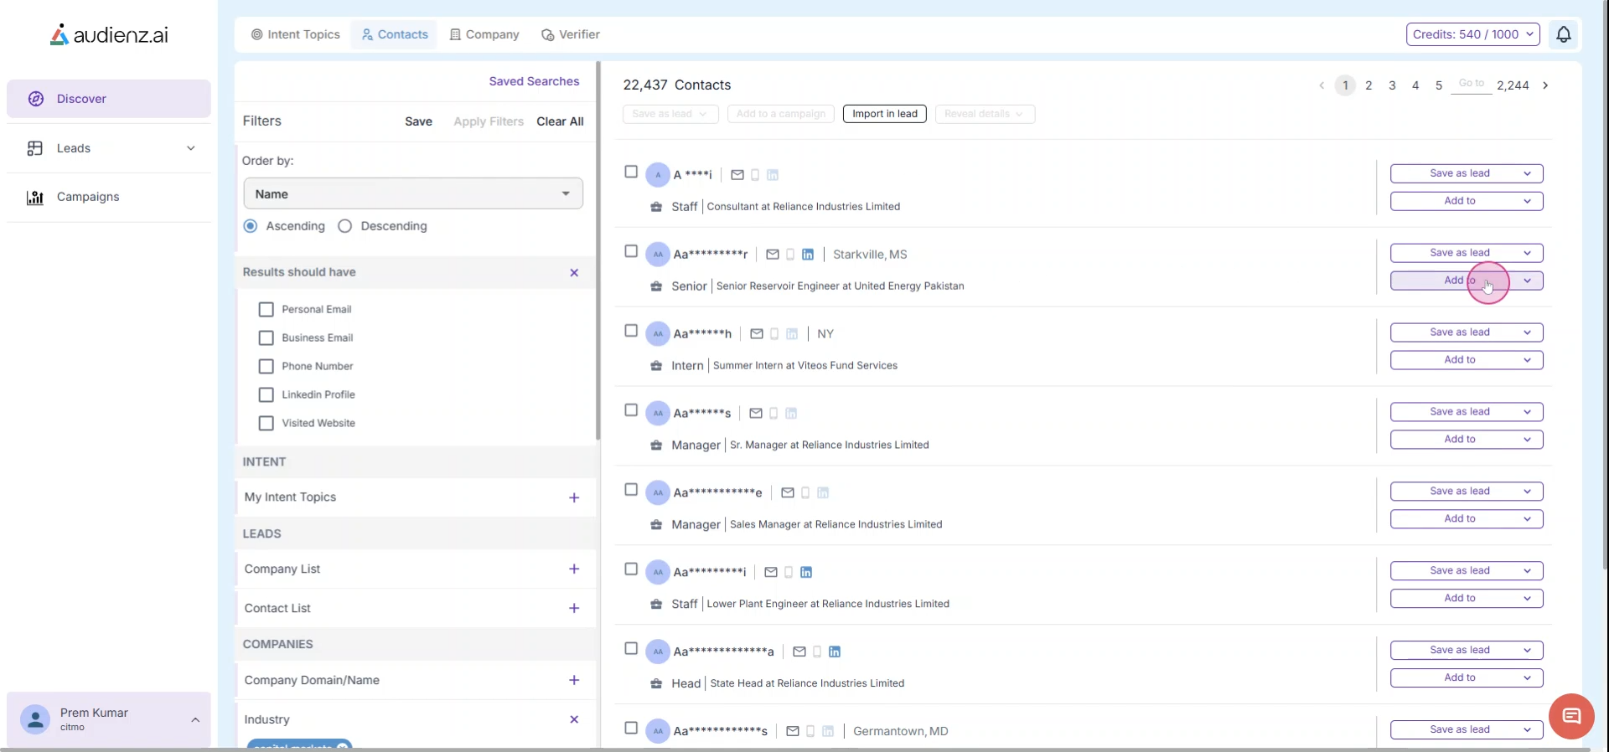Switch to the Company tab

tap(484, 34)
